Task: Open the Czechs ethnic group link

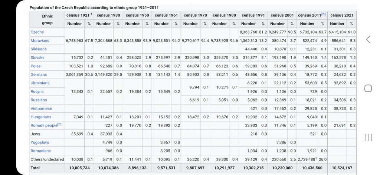Action: pyautogui.click(x=37, y=32)
